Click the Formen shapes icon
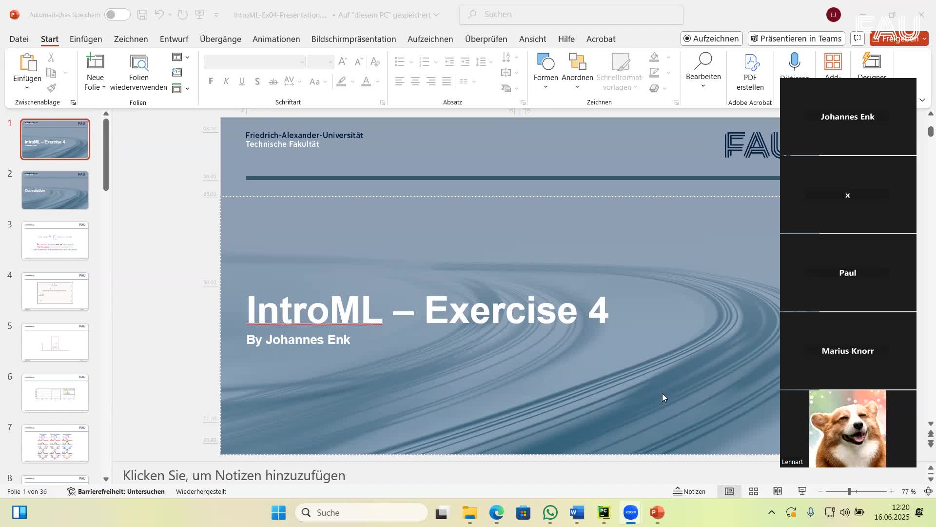Viewport: 936px width, 527px height. pyautogui.click(x=546, y=62)
